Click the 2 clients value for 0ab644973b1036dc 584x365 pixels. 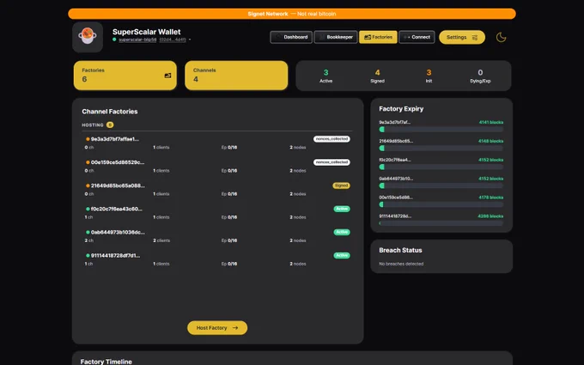point(161,240)
